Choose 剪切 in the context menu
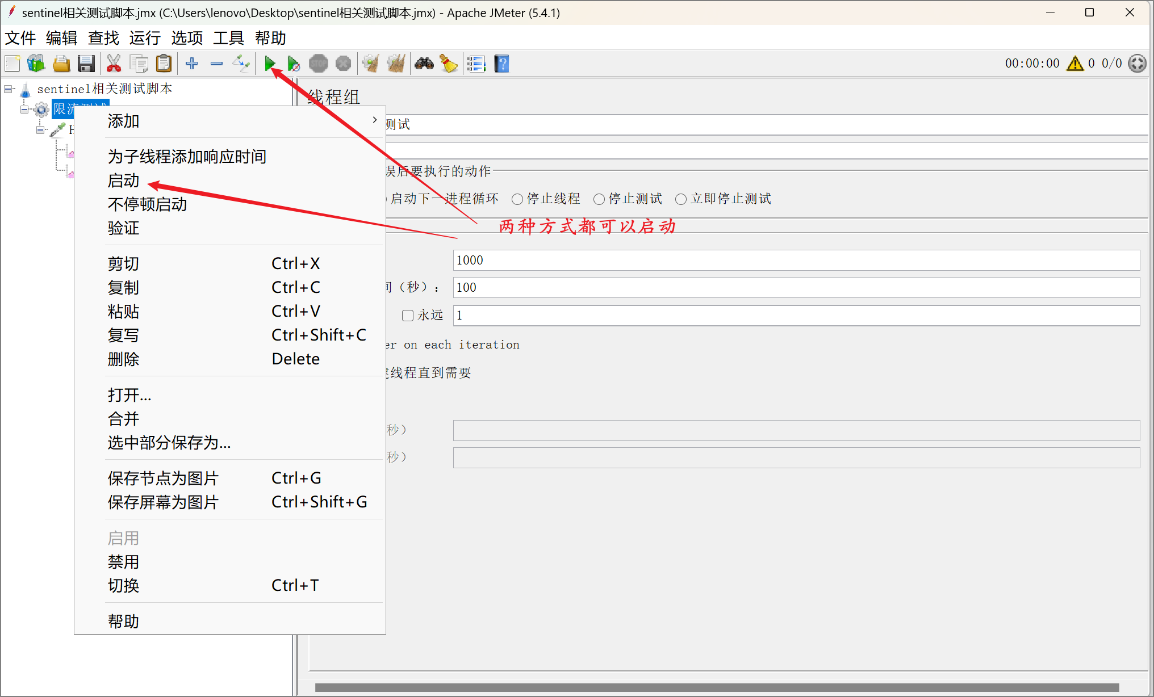 [x=230, y=263]
